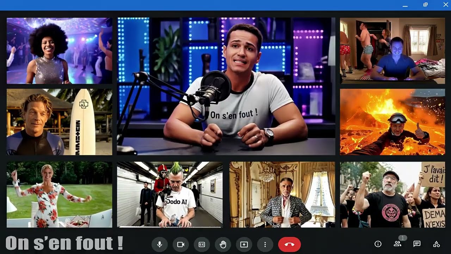The image size is (451, 254).
Task: Start screen sharing with present icon
Action: (244, 244)
